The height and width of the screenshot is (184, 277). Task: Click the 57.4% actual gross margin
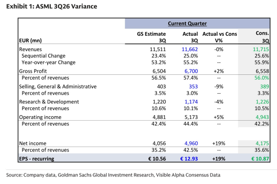tap(191, 78)
